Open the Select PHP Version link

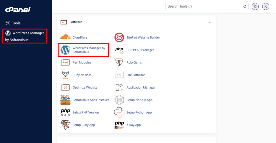click(x=86, y=113)
